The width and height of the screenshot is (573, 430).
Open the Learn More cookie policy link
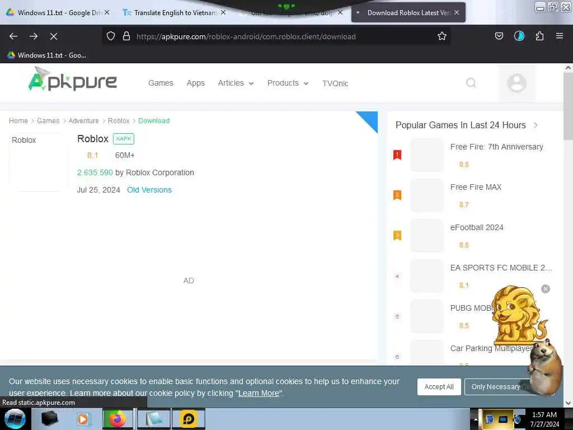[x=259, y=393]
